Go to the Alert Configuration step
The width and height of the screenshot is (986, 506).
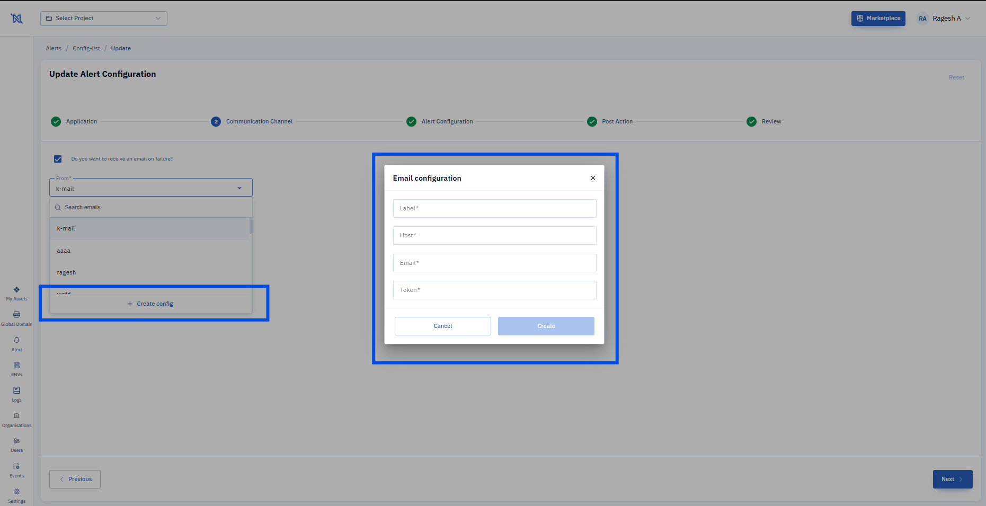click(439, 122)
